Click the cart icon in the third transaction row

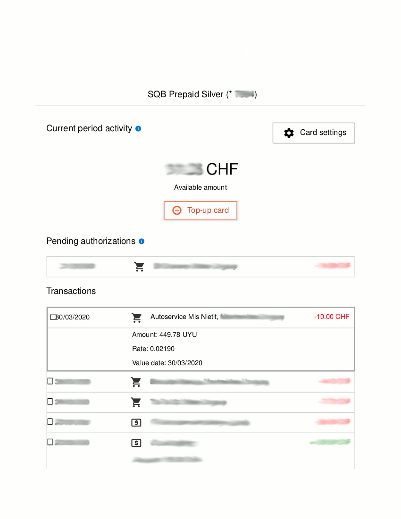click(x=136, y=402)
